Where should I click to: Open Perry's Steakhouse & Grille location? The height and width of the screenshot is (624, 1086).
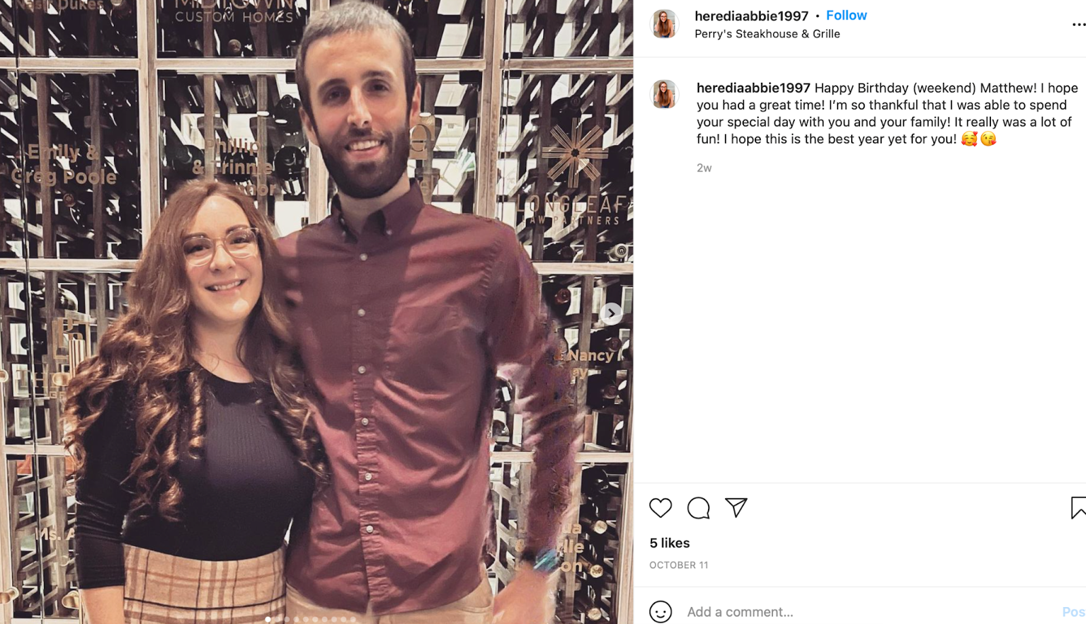[767, 34]
